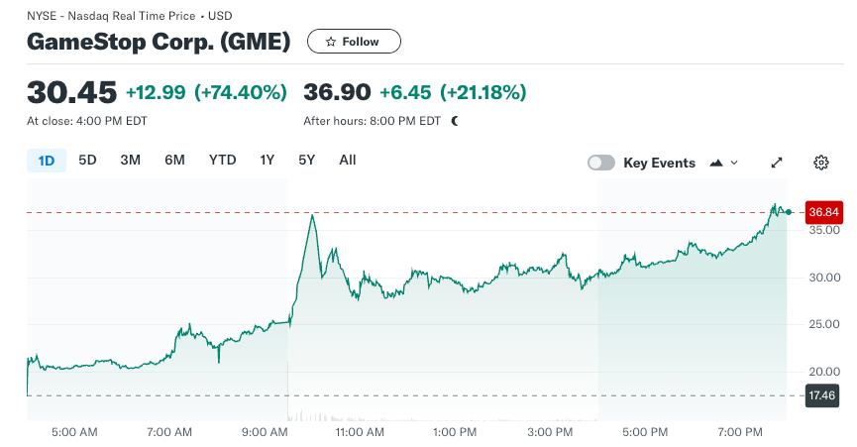Viewport: 857px width, 447px height.
Task: Expand the chart to full screen
Action: pos(777,163)
